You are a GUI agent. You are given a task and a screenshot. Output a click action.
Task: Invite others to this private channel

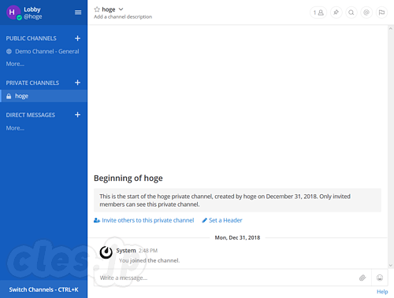144,220
